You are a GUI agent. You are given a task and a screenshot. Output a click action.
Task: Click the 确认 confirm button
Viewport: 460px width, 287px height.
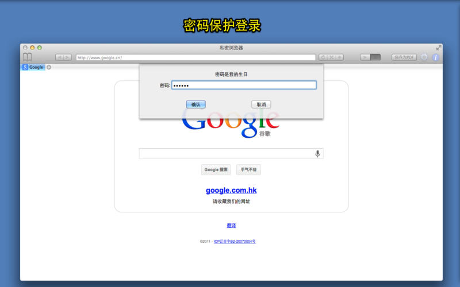(195, 104)
